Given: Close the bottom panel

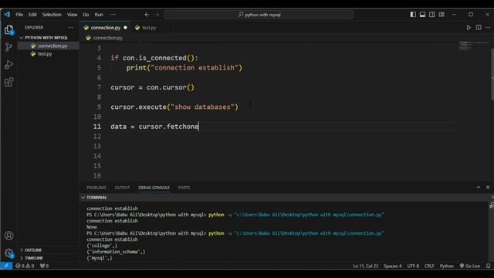Looking at the screenshot, I should tap(488, 187).
